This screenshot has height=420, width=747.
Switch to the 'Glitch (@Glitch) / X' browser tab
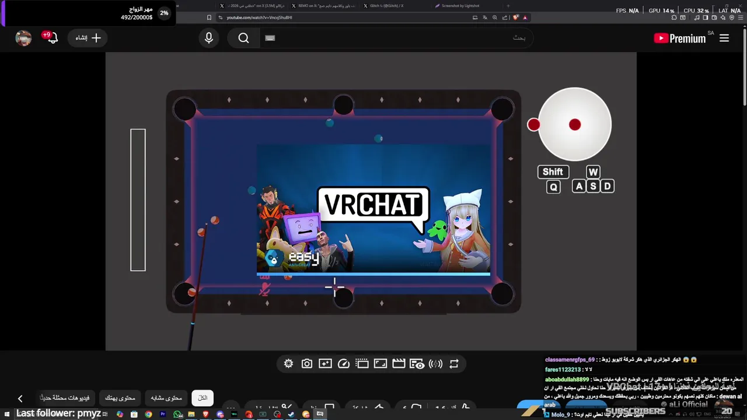395,6
